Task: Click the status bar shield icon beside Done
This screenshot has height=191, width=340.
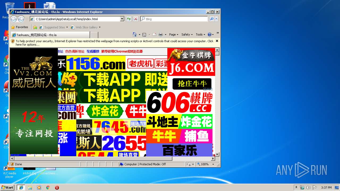Action: point(12,164)
